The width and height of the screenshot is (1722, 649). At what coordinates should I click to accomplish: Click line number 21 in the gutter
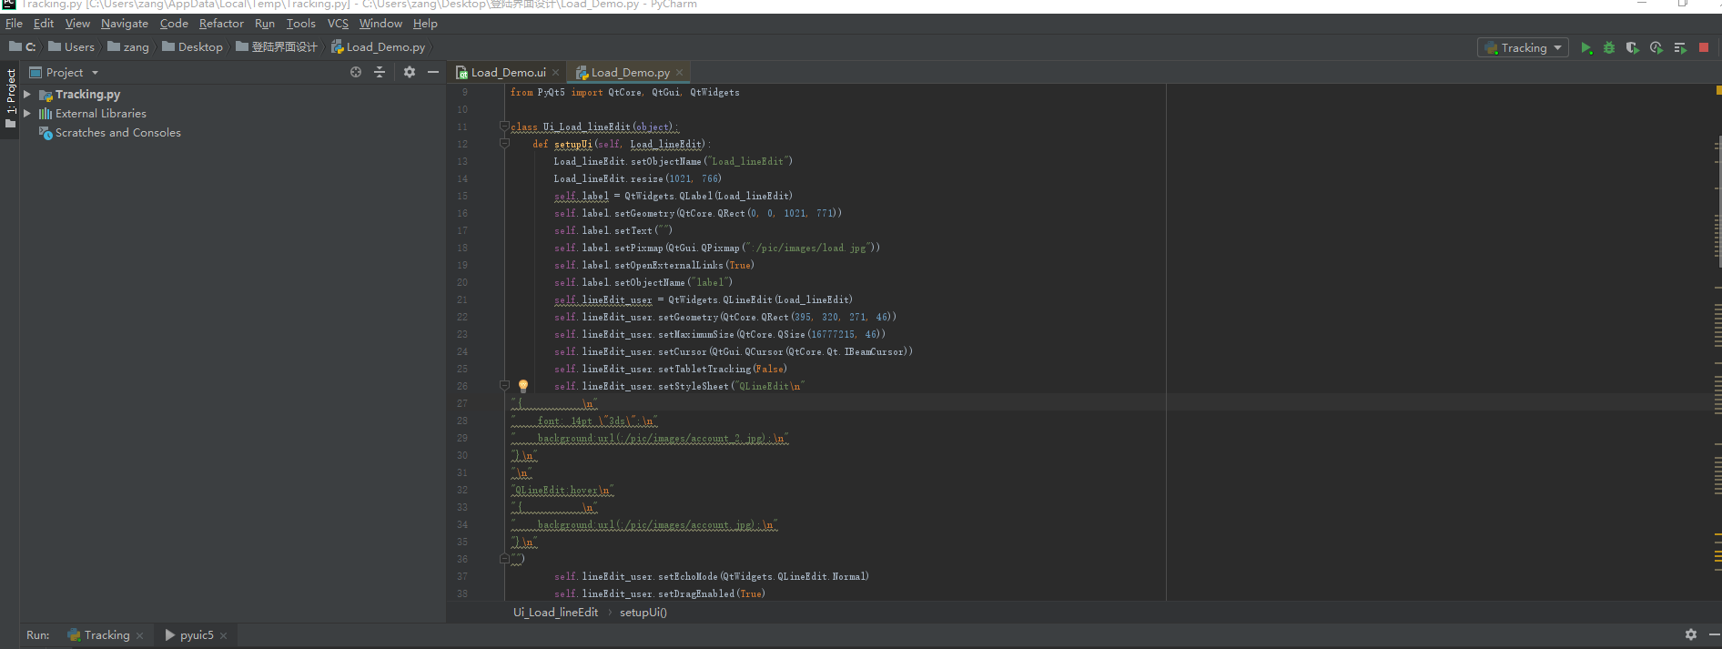tap(462, 299)
